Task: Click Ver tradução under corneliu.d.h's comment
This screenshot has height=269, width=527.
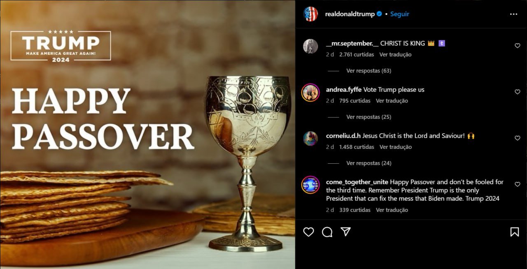Action: click(395, 147)
